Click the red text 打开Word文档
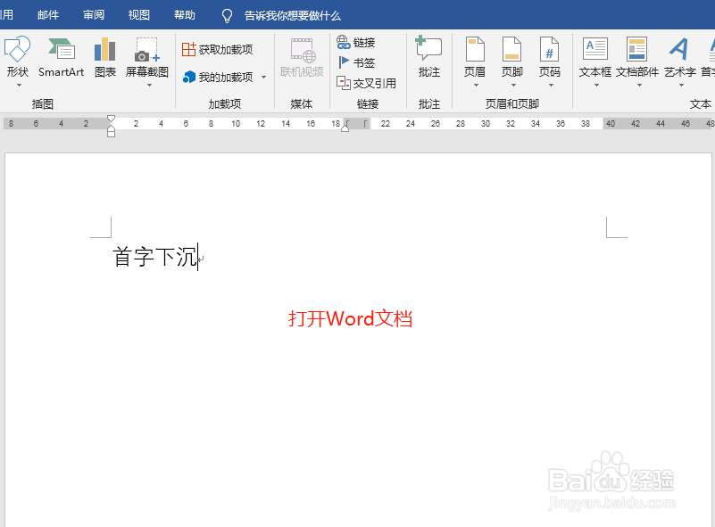This screenshot has width=715, height=527. [350, 319]
